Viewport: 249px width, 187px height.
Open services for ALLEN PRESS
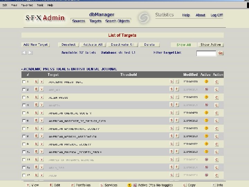172,97
